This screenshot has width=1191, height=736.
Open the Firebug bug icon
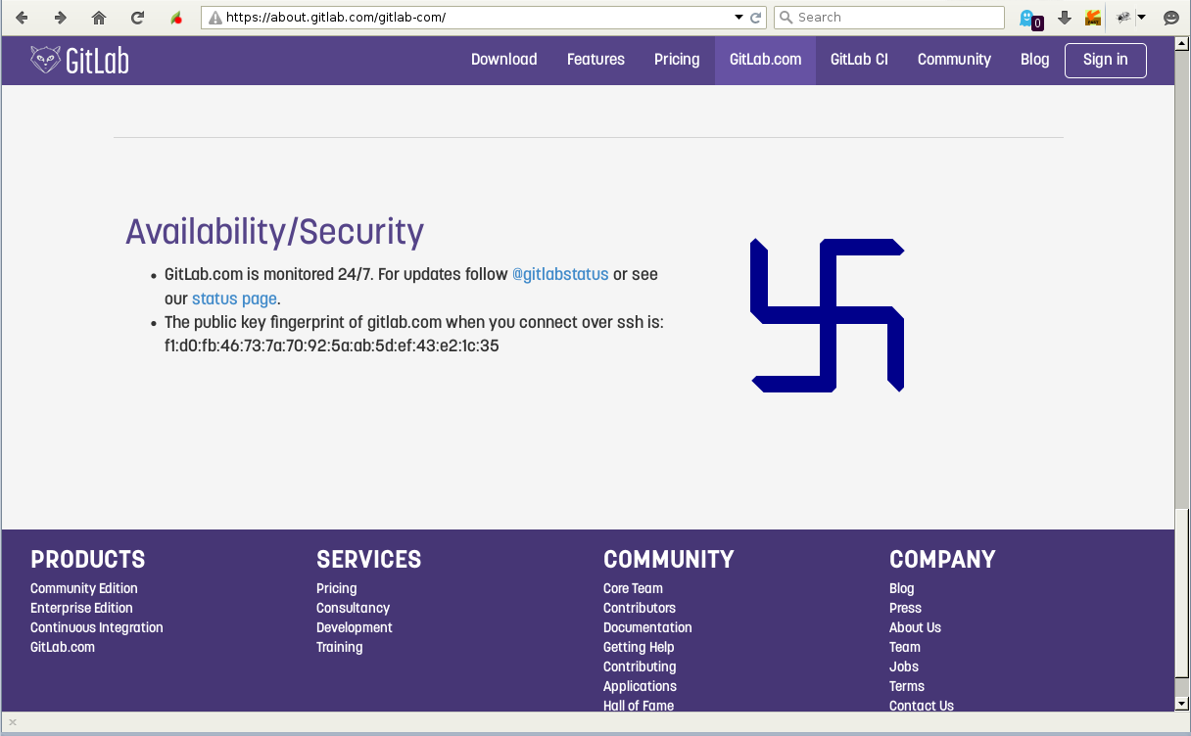1123,18
